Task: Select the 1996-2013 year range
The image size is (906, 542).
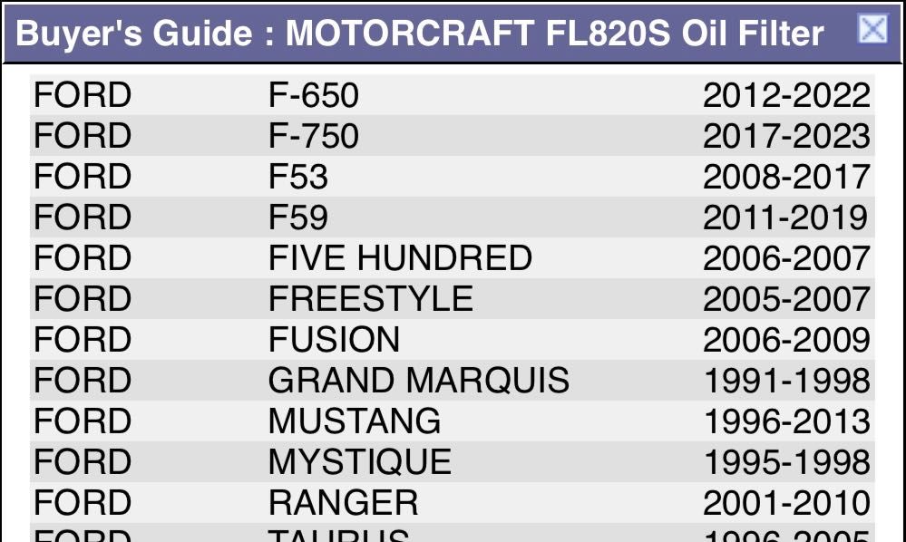Action: (x=786, y=421)
